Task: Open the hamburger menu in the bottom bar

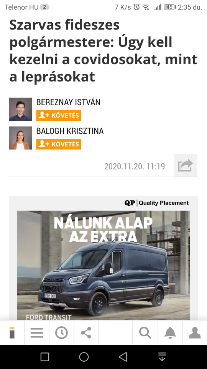Action: pos(37,333)
